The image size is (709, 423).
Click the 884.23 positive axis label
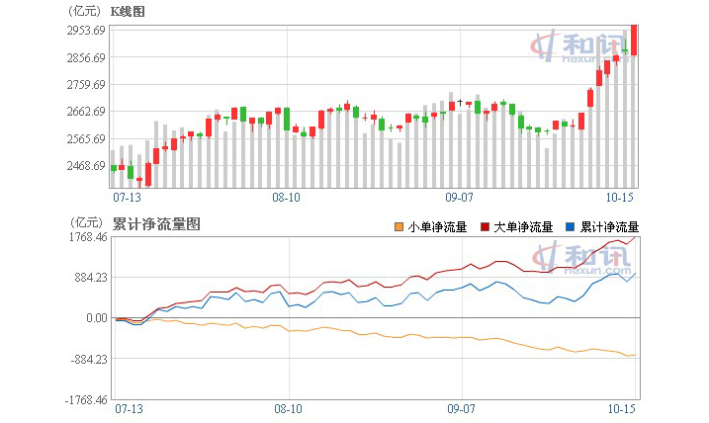pyautogui.click(x=91, y=278)
